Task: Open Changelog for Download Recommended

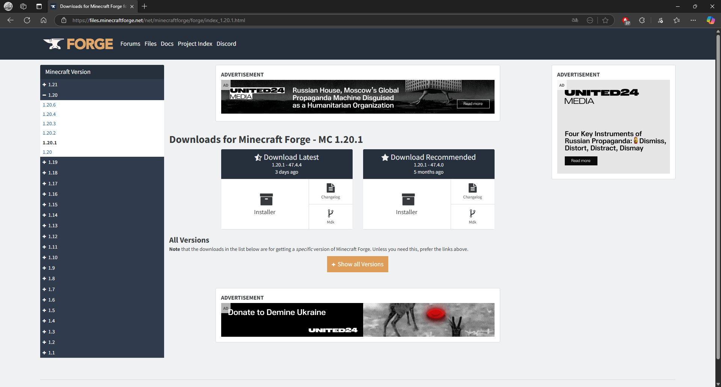Action: pyautogui.click(x=472, y=191)
